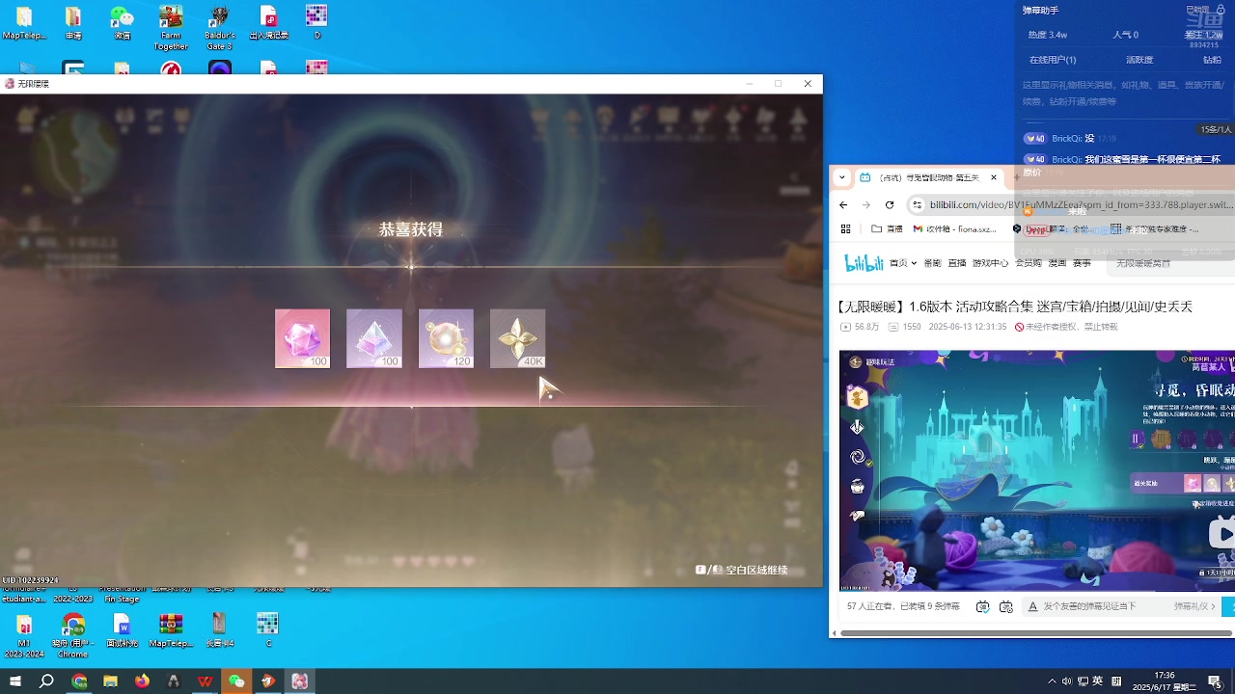1235x694 pixels.
Task: Click the bilibili search box
Action: pyautogui.click(x=1170, y=263)
